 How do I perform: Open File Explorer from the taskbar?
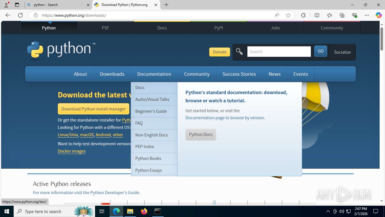tap(130, 211)
